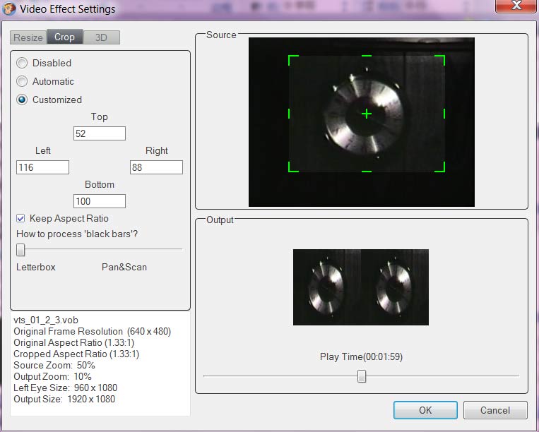Click the Letterbox label

36,267
